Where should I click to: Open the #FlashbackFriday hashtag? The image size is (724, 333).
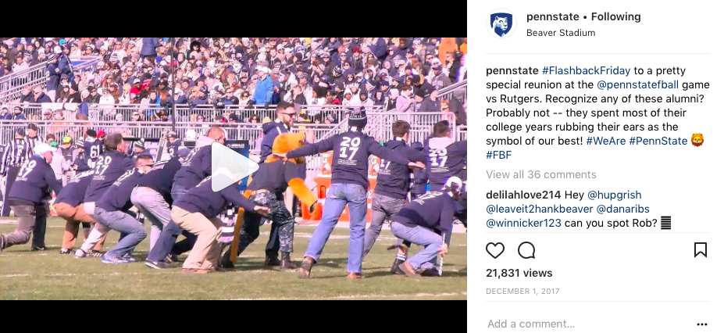click(586, 70)
